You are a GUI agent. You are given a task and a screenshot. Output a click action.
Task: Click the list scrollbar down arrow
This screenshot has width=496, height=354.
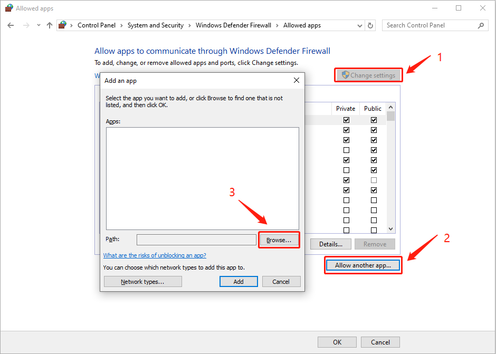click(390, 229)
